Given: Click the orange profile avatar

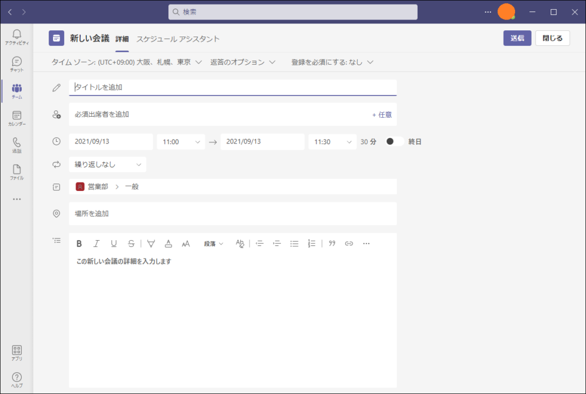Looking at the screenshot, I should tap(506, 12).
